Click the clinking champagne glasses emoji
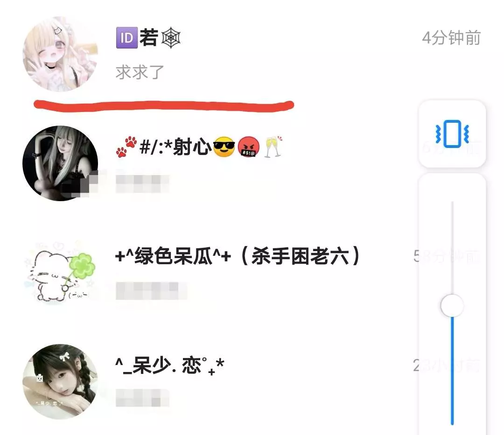504x435 pixels. tap(273, 147)
